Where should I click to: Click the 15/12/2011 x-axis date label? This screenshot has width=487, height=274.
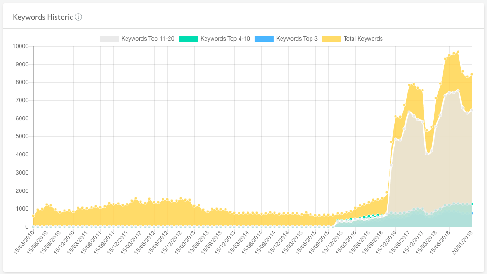coord(117,243)
